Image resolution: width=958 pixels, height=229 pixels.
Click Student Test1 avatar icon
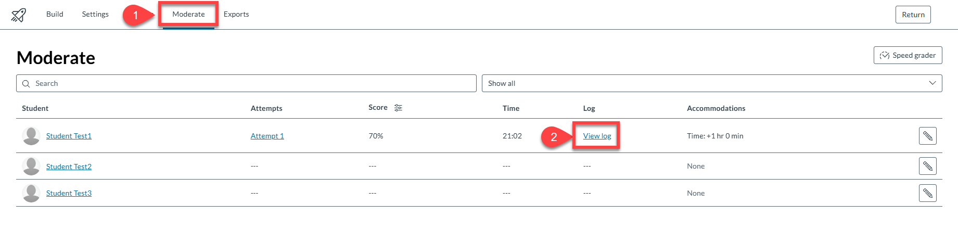tap(31, 136)
